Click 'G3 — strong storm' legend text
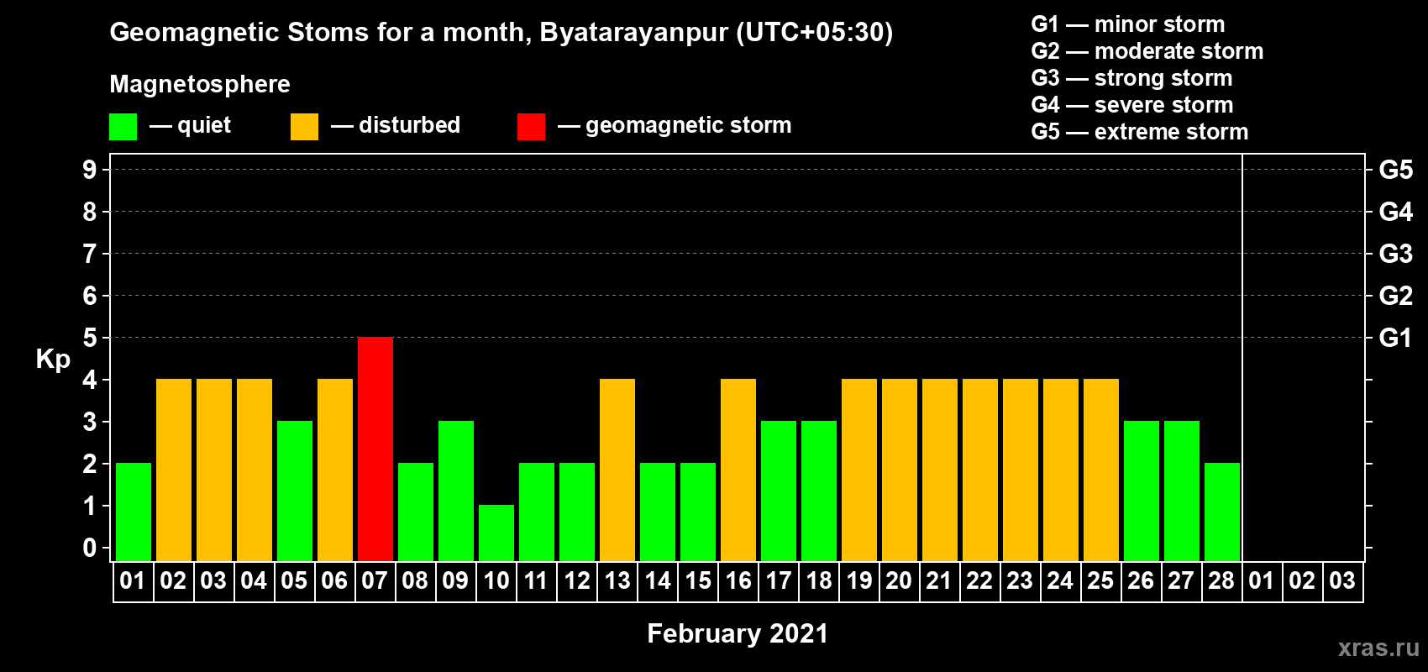 coord(1132,78)
